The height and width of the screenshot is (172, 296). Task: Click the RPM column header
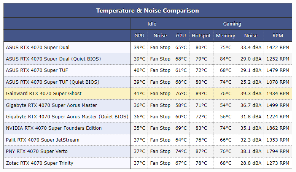click(x=278, y=36)
